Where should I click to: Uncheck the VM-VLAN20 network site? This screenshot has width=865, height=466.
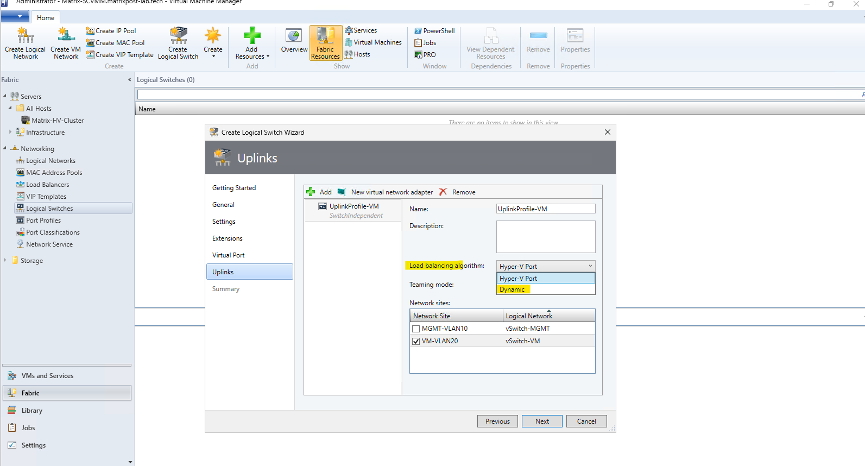click(x=416, y=341)
